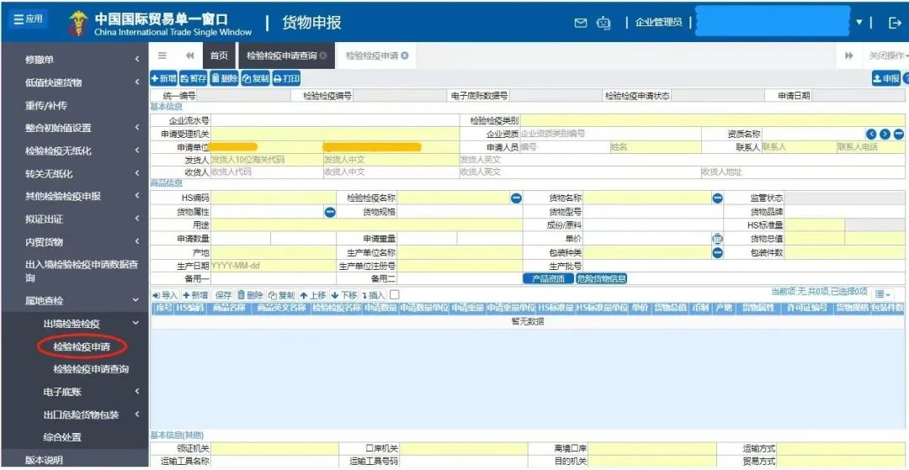
Task: Switch to the 检验检疫申请查询 tab
Action: coord(281,55)
